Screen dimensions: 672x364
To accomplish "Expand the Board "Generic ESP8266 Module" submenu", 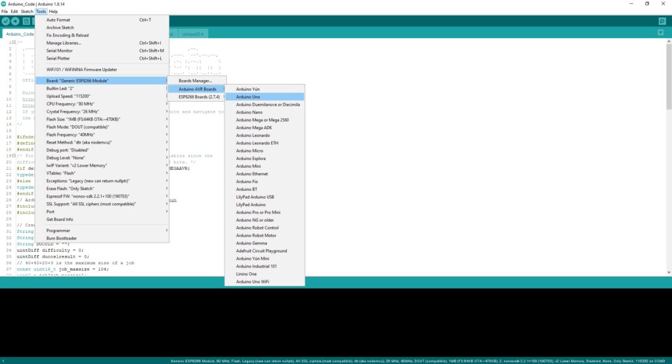I will [102, 81].
